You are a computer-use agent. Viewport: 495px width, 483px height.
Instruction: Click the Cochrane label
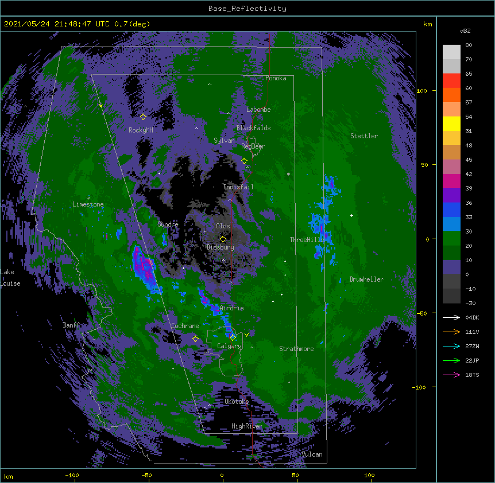185,326
